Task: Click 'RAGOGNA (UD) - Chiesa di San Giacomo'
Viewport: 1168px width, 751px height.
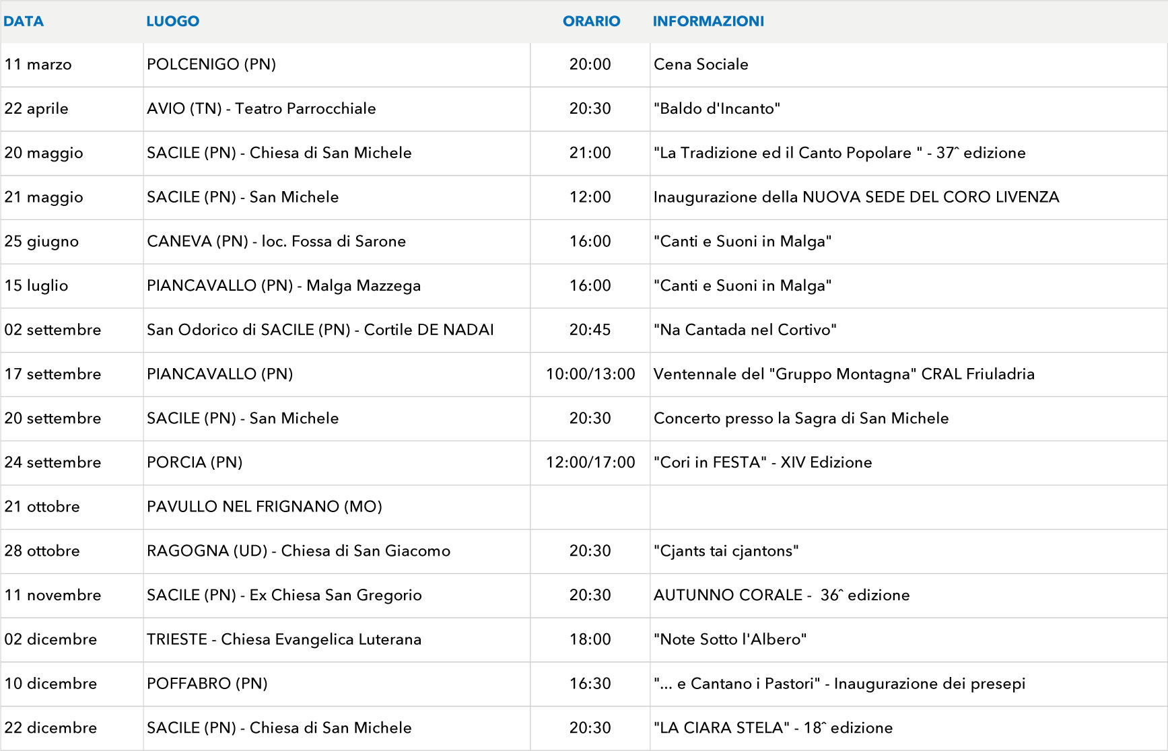Action: pyautogui.click(x=298, y=551)
